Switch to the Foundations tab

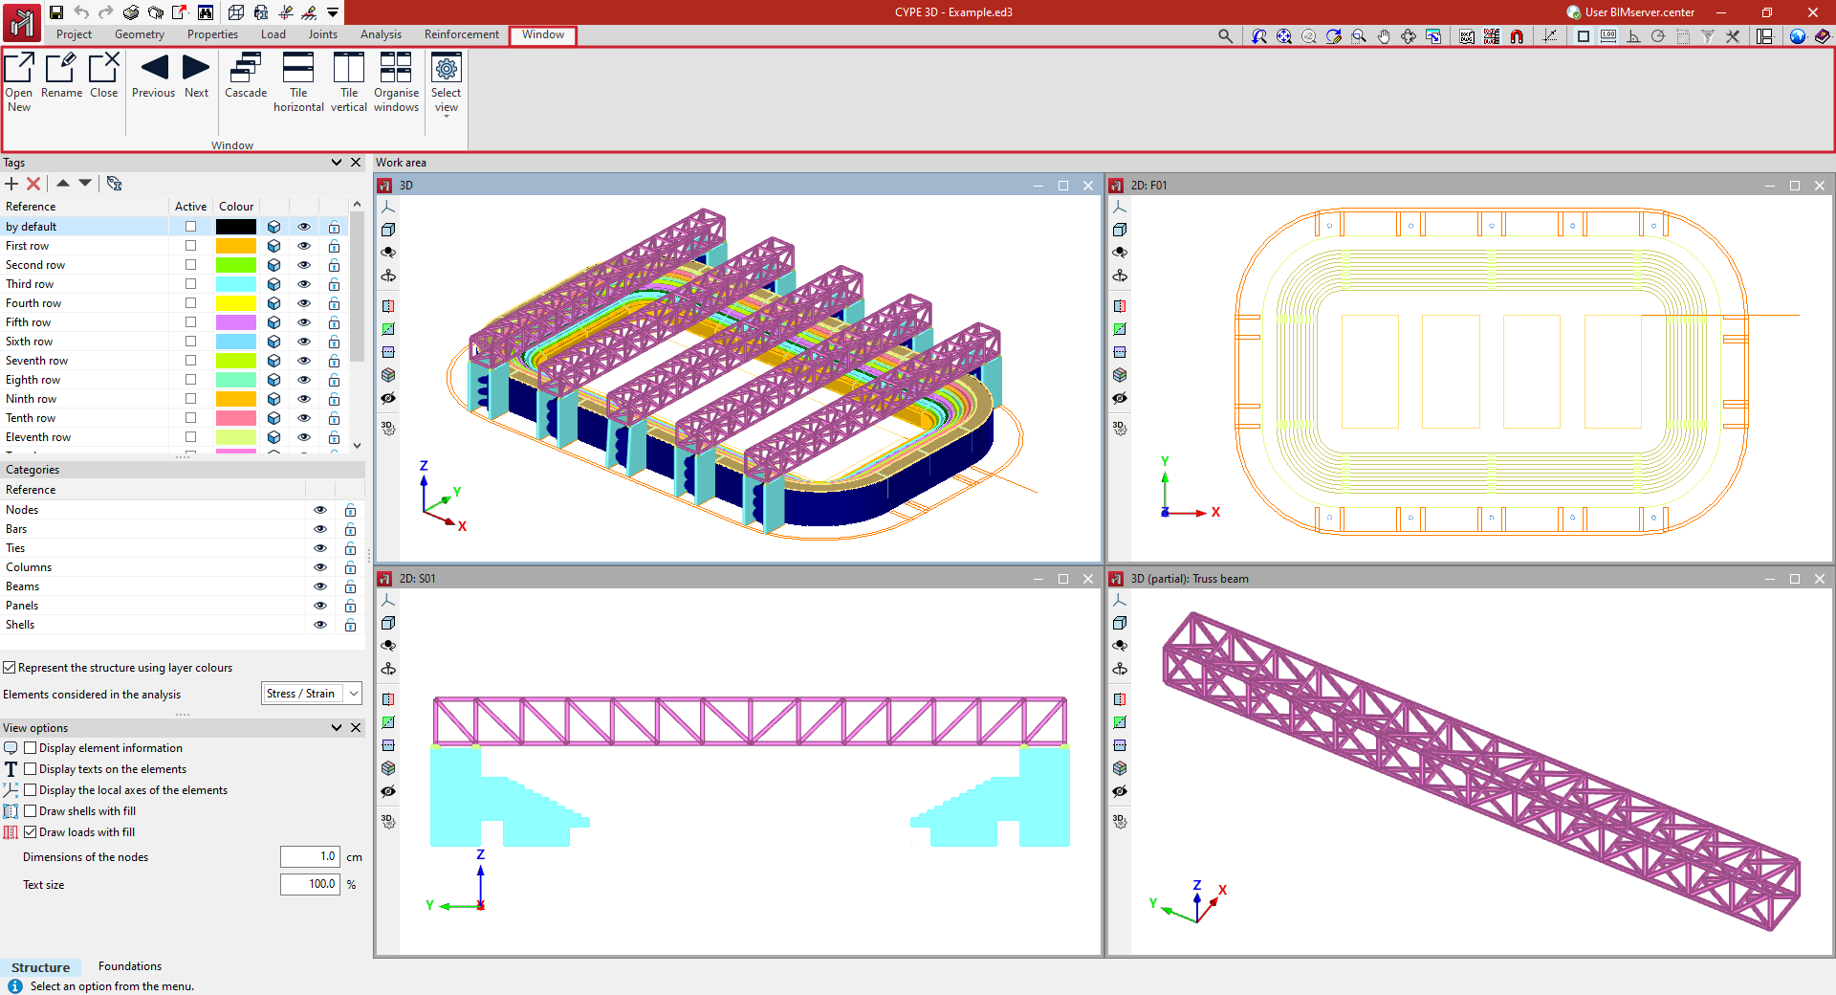pos(130,966)
